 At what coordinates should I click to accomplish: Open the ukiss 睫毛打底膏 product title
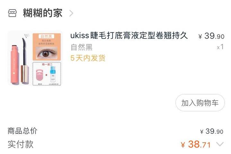point(129,36)
